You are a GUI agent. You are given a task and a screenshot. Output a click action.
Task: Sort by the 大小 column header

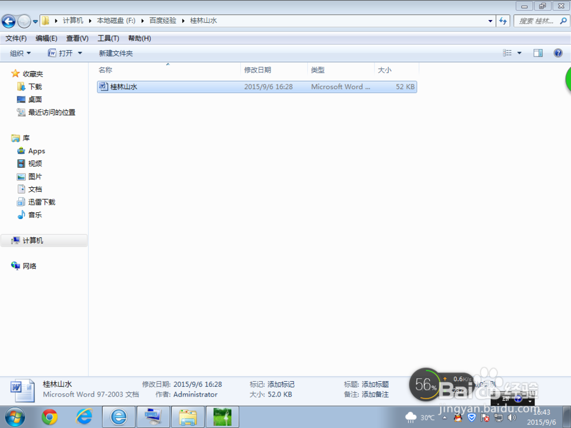click(x=397, y=70)
